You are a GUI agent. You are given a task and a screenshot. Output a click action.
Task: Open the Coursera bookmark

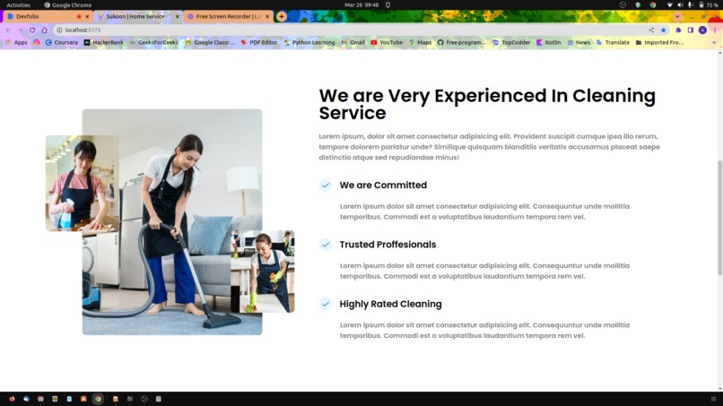tap(61, 42)
